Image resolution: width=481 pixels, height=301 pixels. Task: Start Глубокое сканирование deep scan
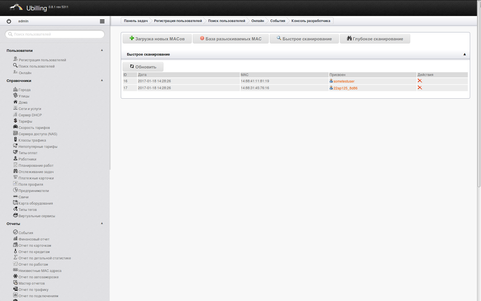click(x=375, y=39)
